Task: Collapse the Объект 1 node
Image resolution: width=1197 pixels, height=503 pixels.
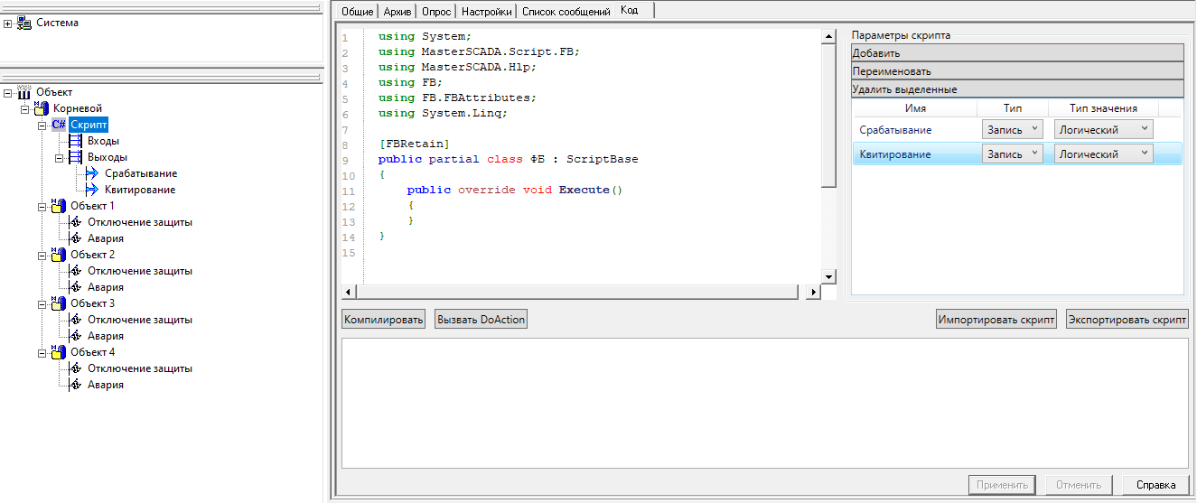Action: point(42,206)
